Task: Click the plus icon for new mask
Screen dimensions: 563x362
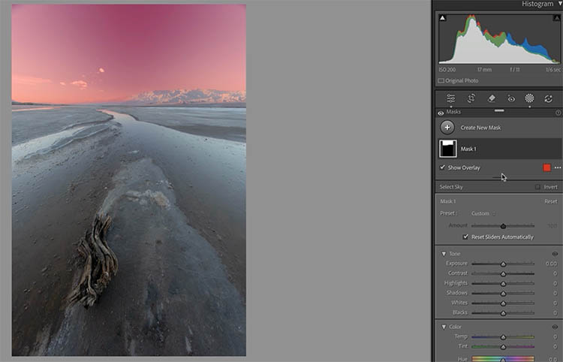Action: pos(447,127)
